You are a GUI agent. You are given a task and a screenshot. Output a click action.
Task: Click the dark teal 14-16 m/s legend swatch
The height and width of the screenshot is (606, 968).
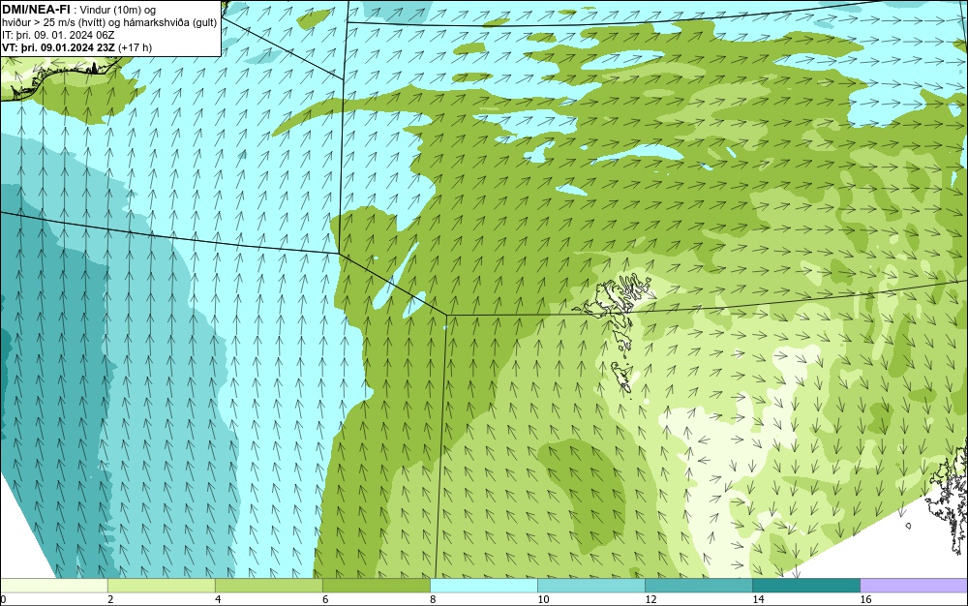pyautogui.click(x=806, y=585)
